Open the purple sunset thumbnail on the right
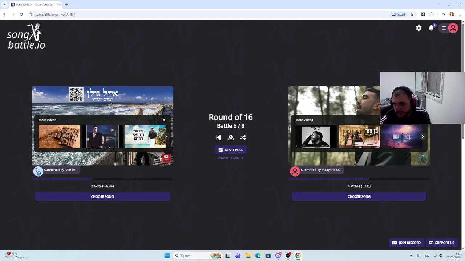Viewport: 465px width, 261px height. pyautogui.click(x=402, y=137)
